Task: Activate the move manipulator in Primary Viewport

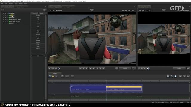Action: coord(53,68)
